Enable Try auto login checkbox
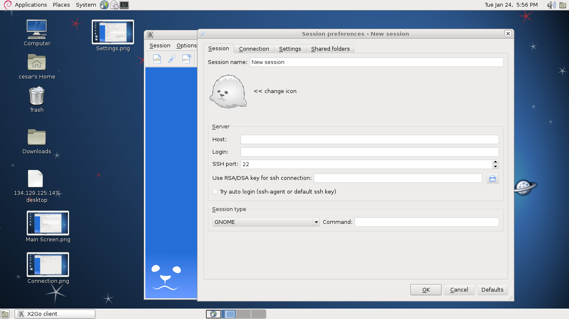Screen dimensions: 569x319 [x=215, y=192]
